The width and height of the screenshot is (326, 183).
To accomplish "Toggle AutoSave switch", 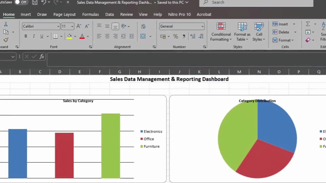I will point(21,2).
